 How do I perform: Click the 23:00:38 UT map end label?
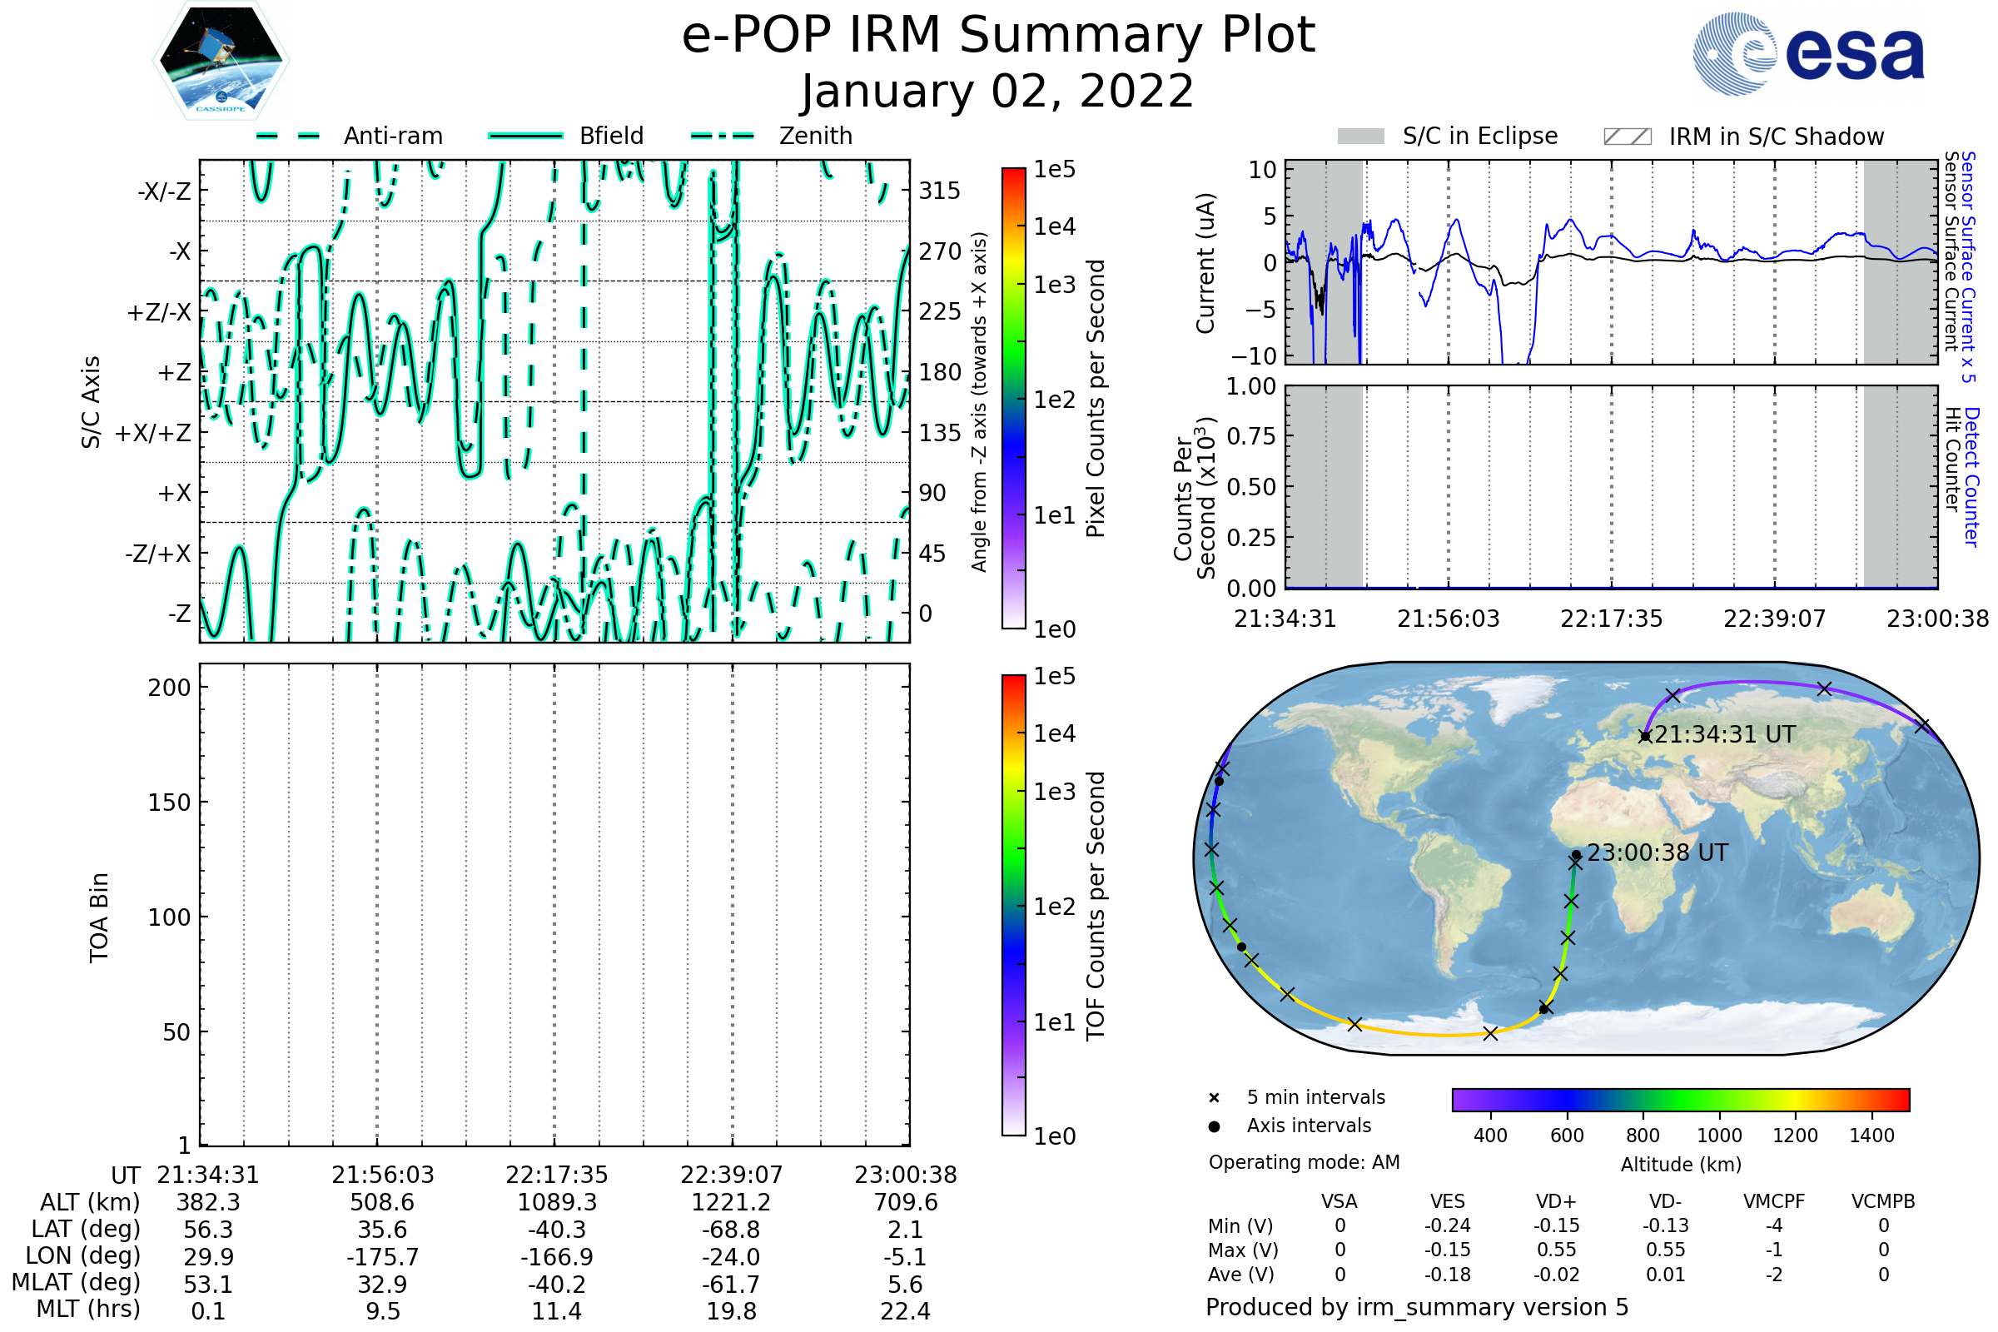click(x=1658, y=852)
